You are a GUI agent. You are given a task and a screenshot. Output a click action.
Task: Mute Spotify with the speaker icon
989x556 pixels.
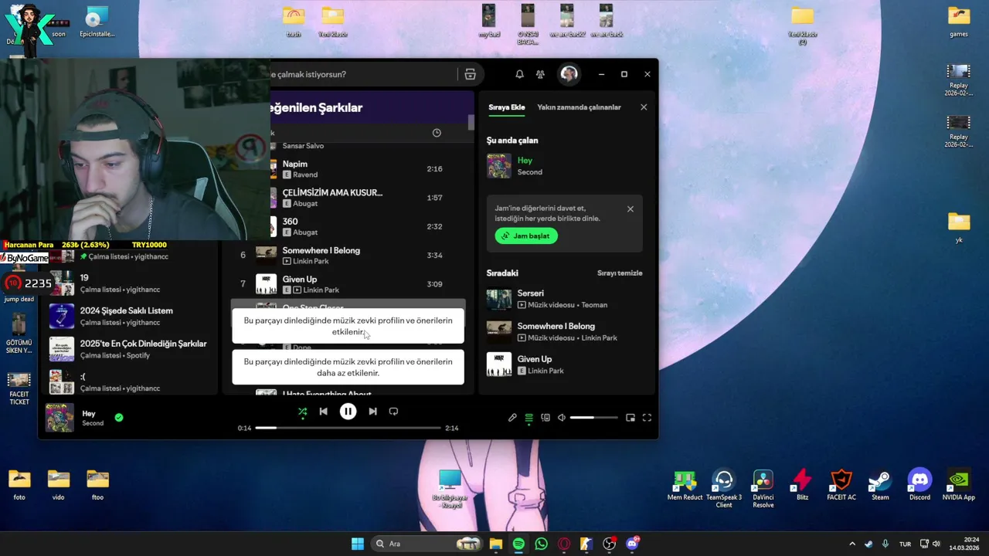(x=562, y=418)
